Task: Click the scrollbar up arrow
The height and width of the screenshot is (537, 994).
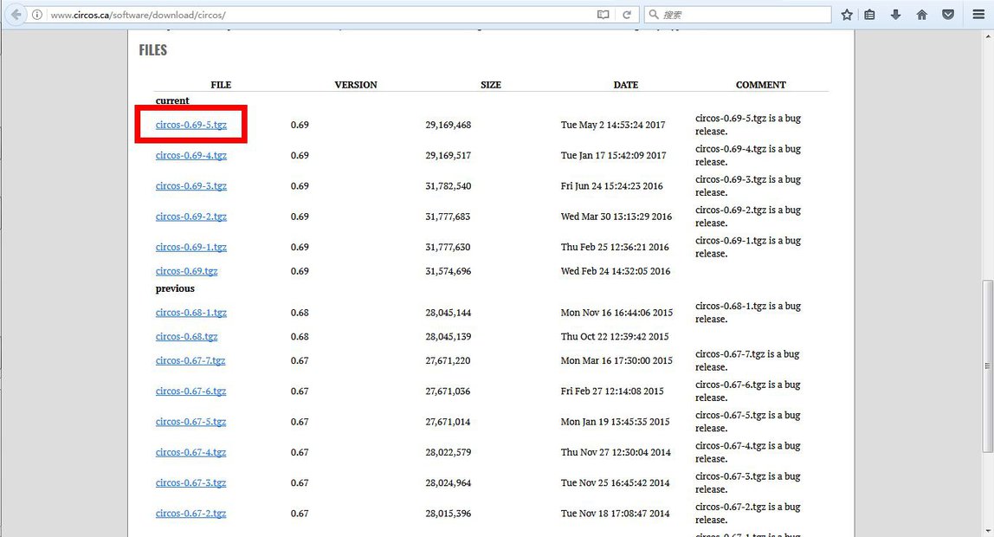Action: pos(987,36)
